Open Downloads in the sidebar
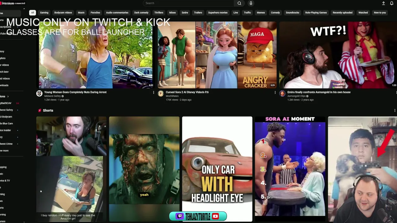Viewport: 397px width, 223px height. (4, 85)
